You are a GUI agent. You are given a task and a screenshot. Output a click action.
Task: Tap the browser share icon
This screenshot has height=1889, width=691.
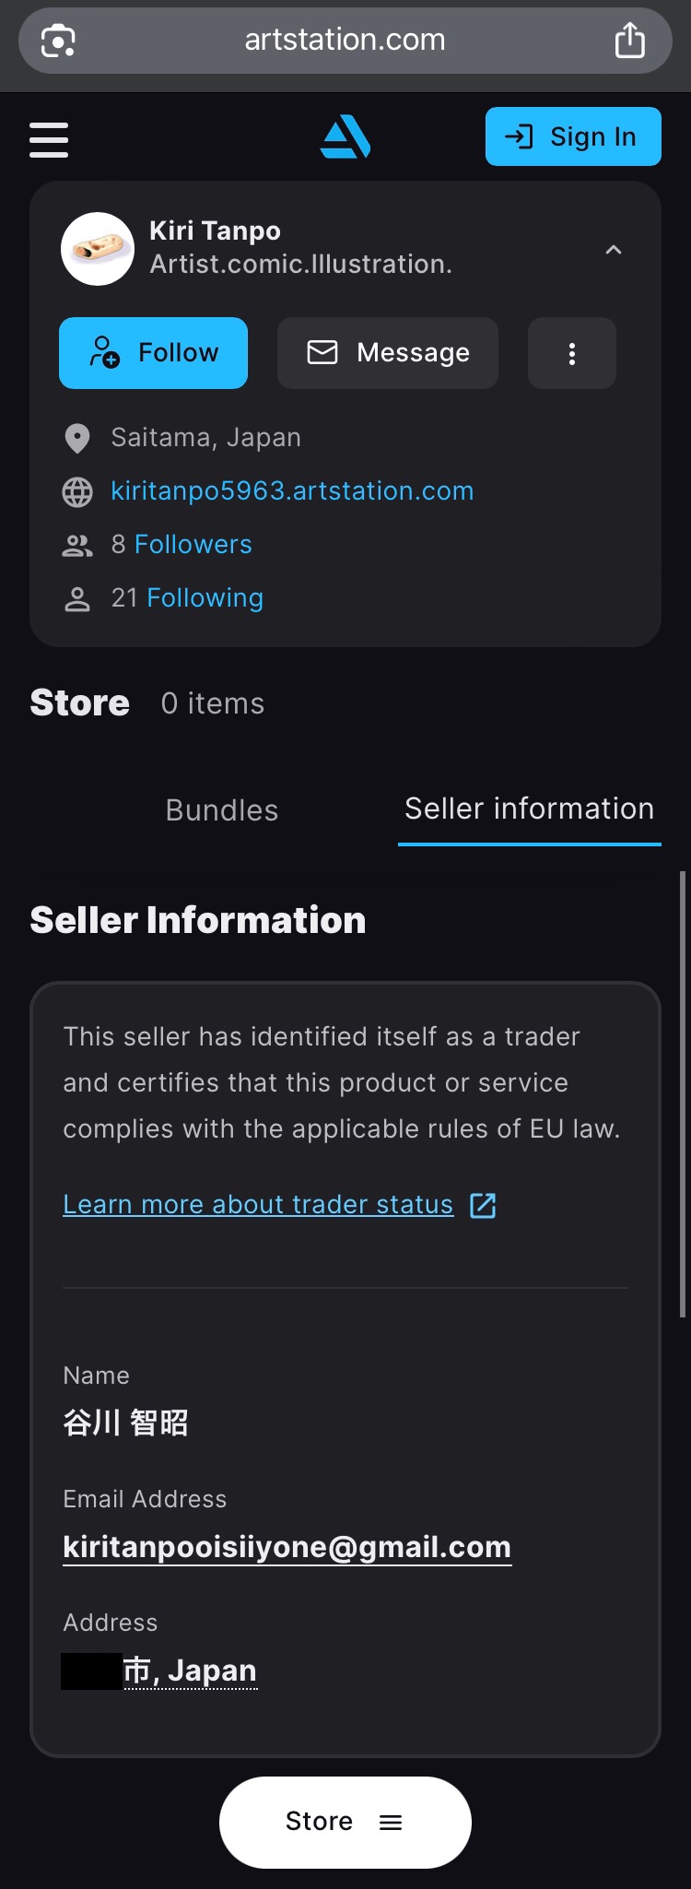(x=630, y=41)
